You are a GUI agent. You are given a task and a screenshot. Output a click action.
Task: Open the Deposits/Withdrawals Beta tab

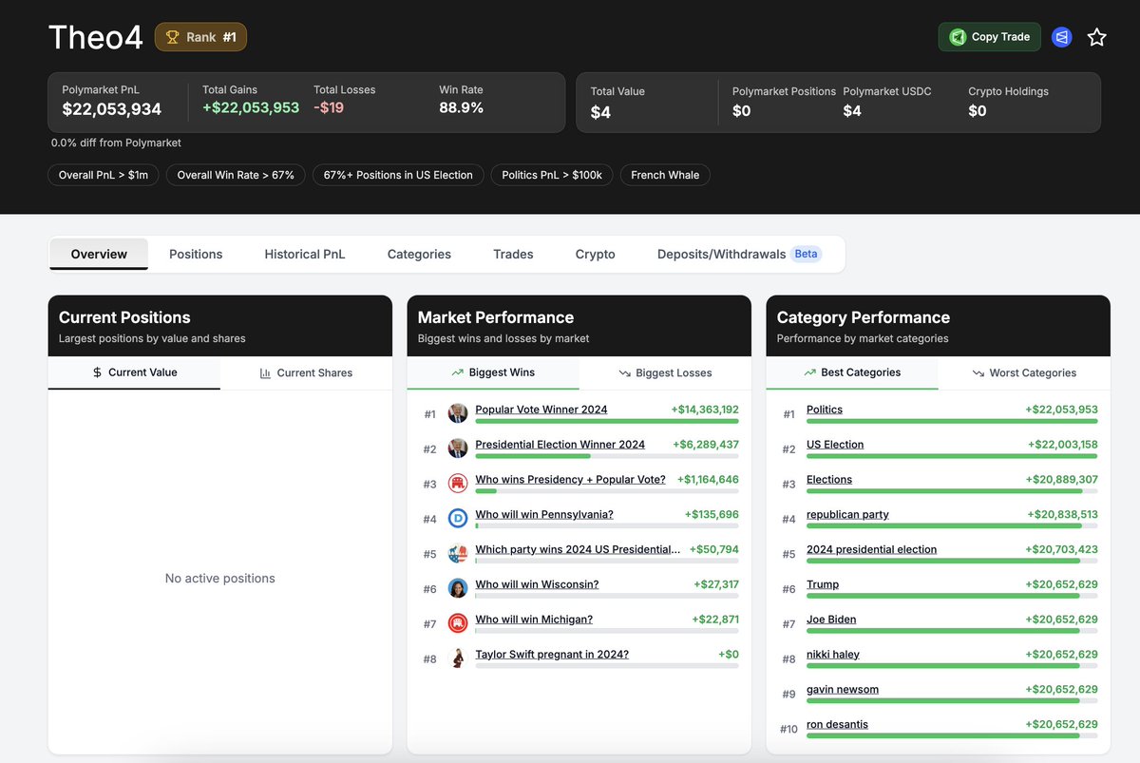click(739, 254)
